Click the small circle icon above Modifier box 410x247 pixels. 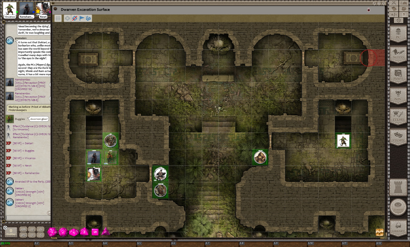tap(5, 228)
